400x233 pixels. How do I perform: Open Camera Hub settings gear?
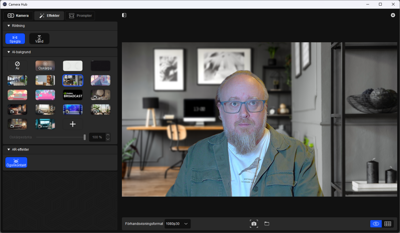[393, 15]
